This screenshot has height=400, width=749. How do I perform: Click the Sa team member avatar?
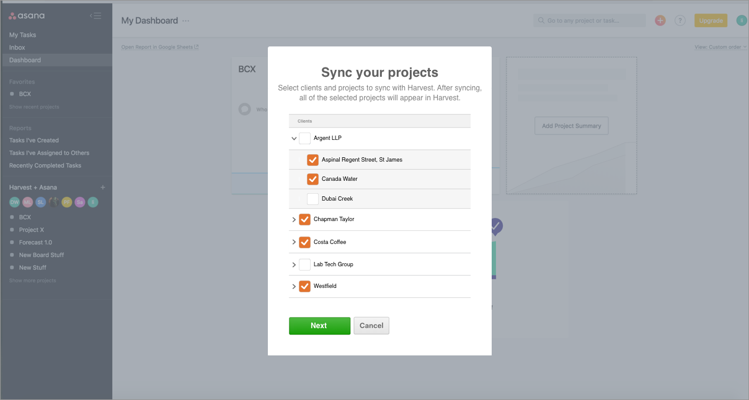79,202
